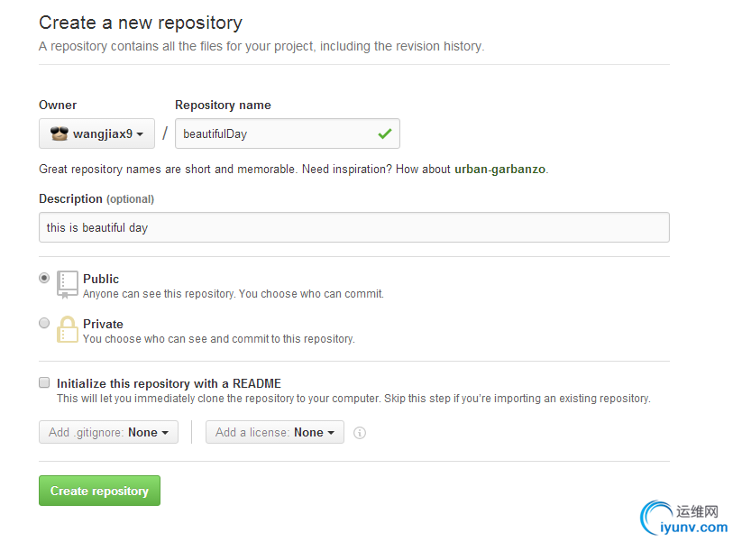
Task: Expand the Add a license dropdown
Action: point(274,432)
